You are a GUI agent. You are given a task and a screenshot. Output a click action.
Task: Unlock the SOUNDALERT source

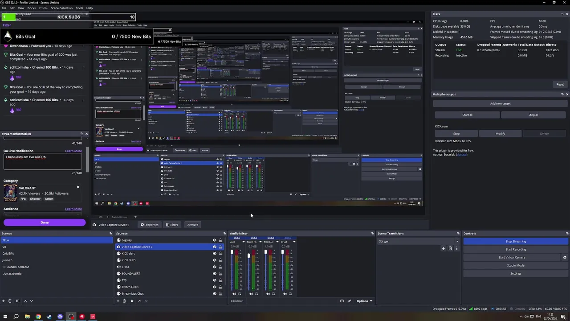[220, 274]
